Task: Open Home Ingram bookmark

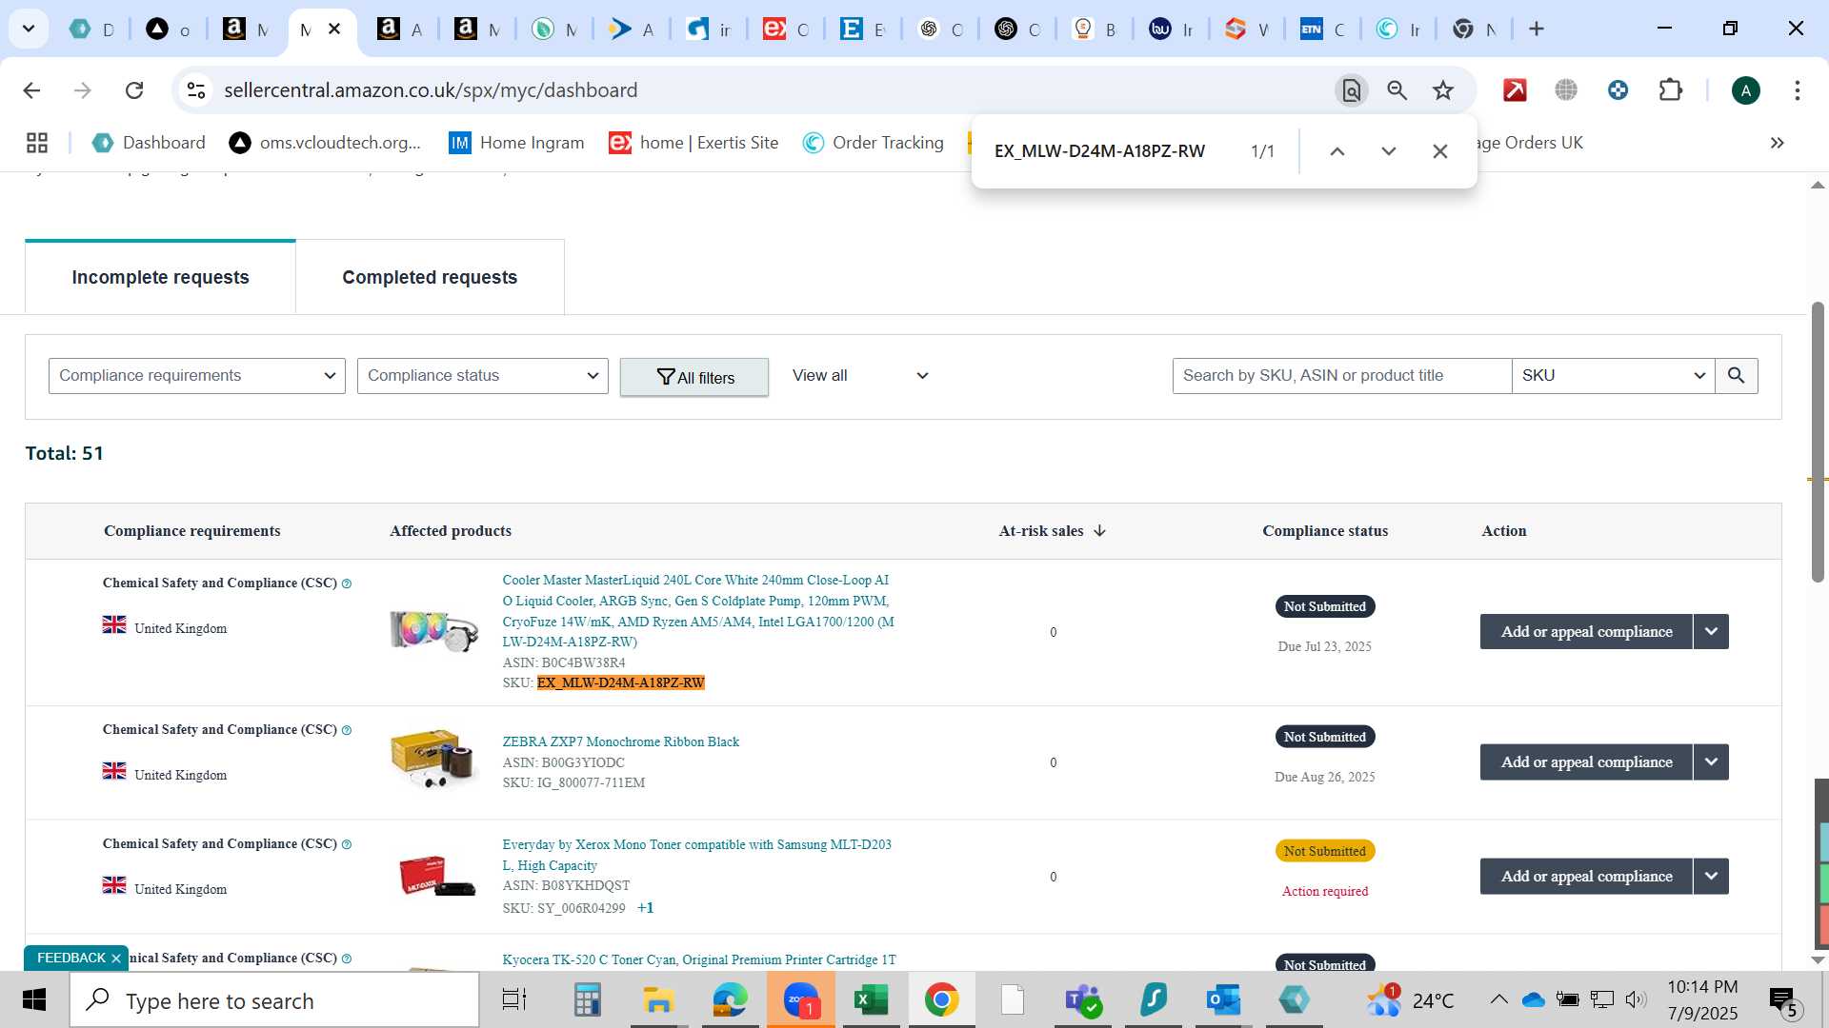Action: click(x=516, y=143)
